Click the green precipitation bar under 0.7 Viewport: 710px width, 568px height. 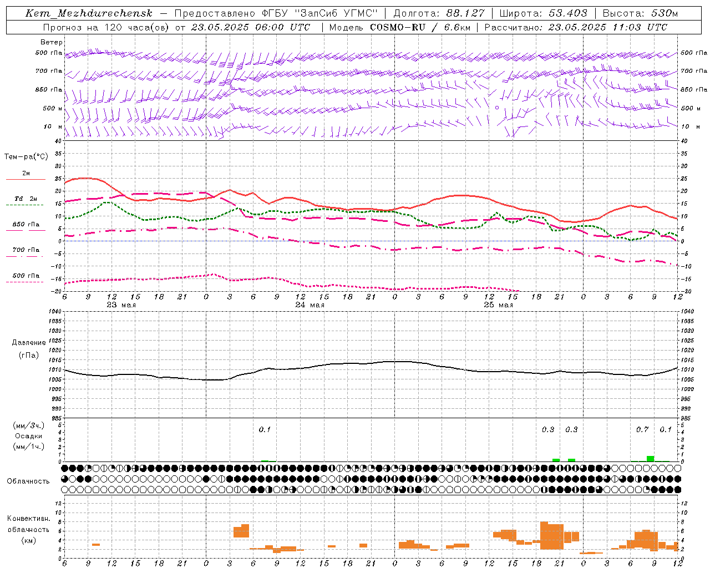[x=650, y=459]
